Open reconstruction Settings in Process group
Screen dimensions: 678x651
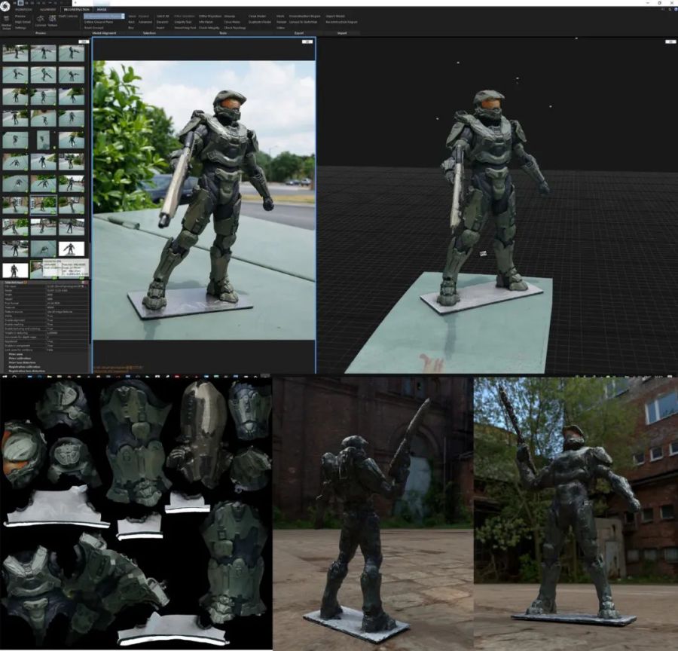click(x=21, y=27)
